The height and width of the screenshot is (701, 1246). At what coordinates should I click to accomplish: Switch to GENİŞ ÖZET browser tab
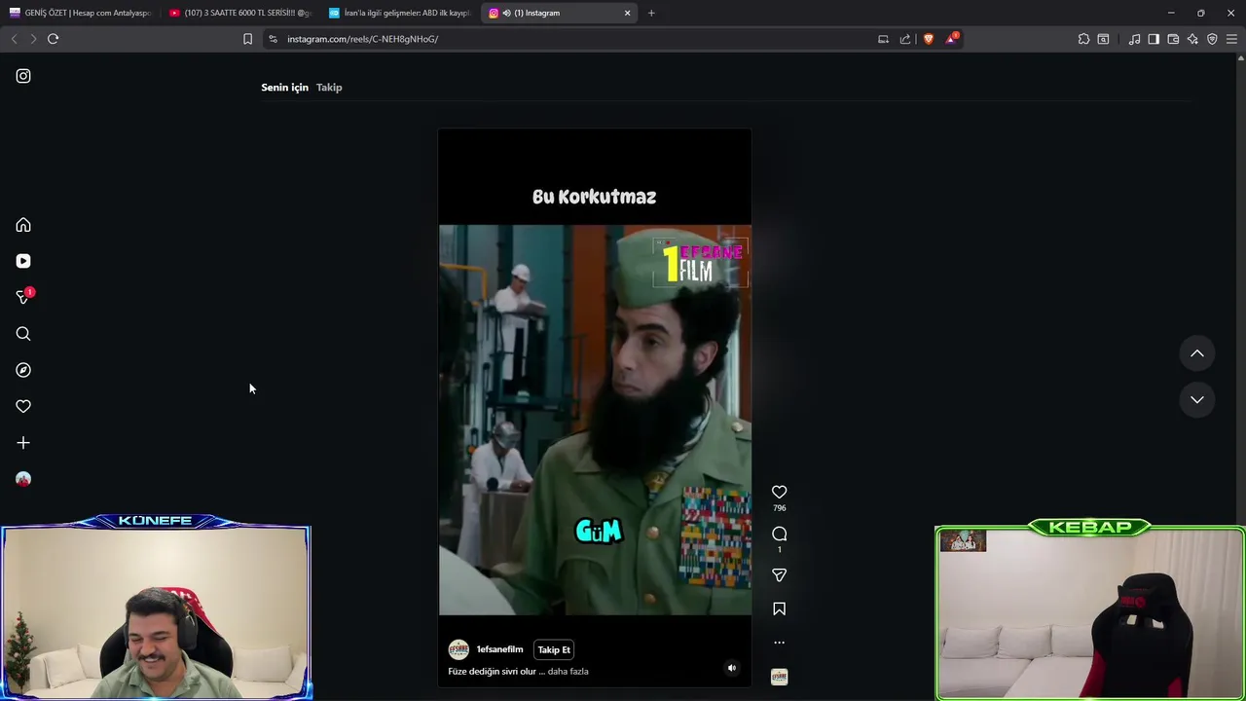[82, 13]
